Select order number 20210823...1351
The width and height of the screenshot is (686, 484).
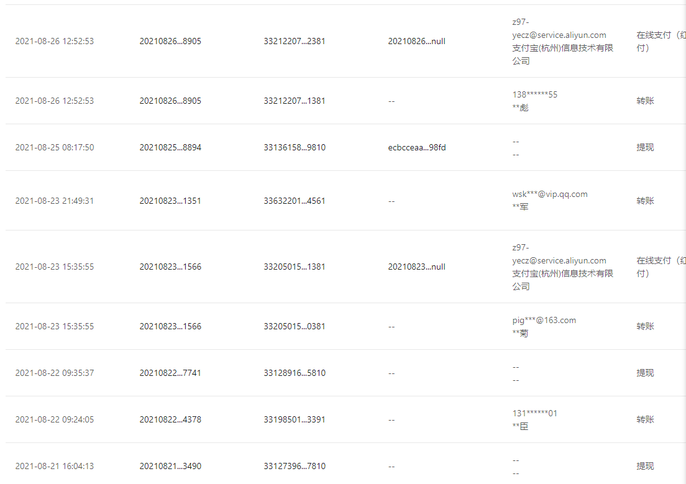pos(170,201)
